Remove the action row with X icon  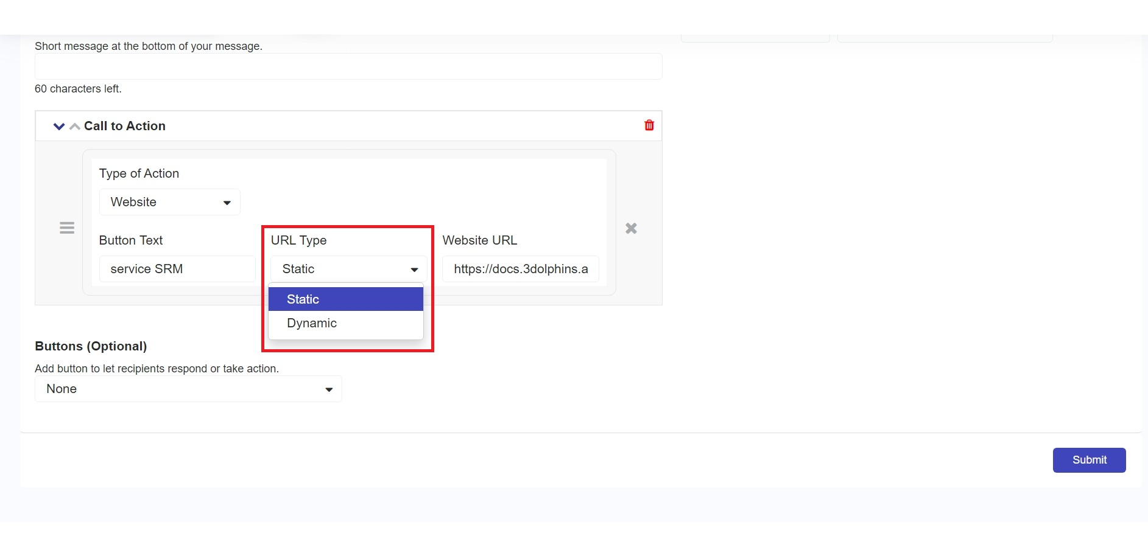pos(631,229)
